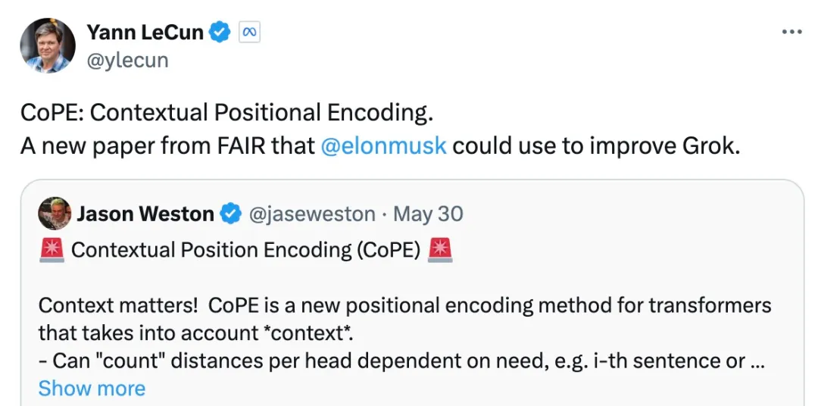Click the verified badge next to Jason Weston
Image resolution: width=818 pixels, height=406 pixels.
click(230, 214)
